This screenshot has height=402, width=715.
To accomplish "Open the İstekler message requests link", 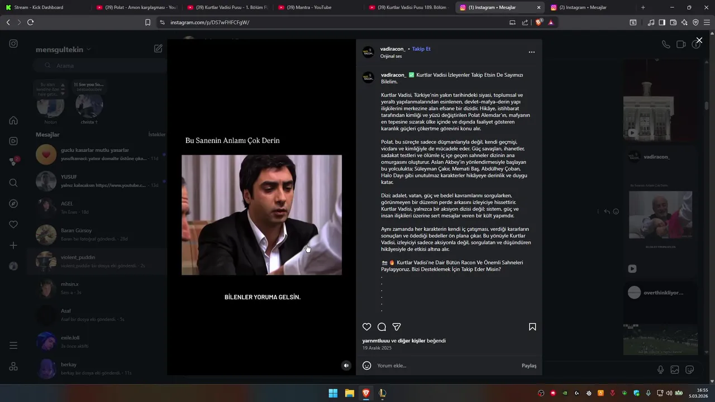I will tap(156, 135).
